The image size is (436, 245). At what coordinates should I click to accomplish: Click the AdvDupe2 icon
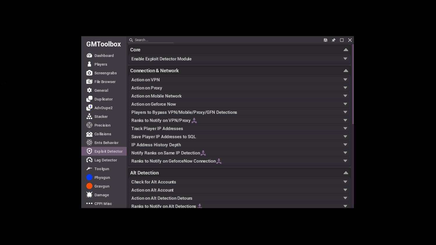(89, 108)
